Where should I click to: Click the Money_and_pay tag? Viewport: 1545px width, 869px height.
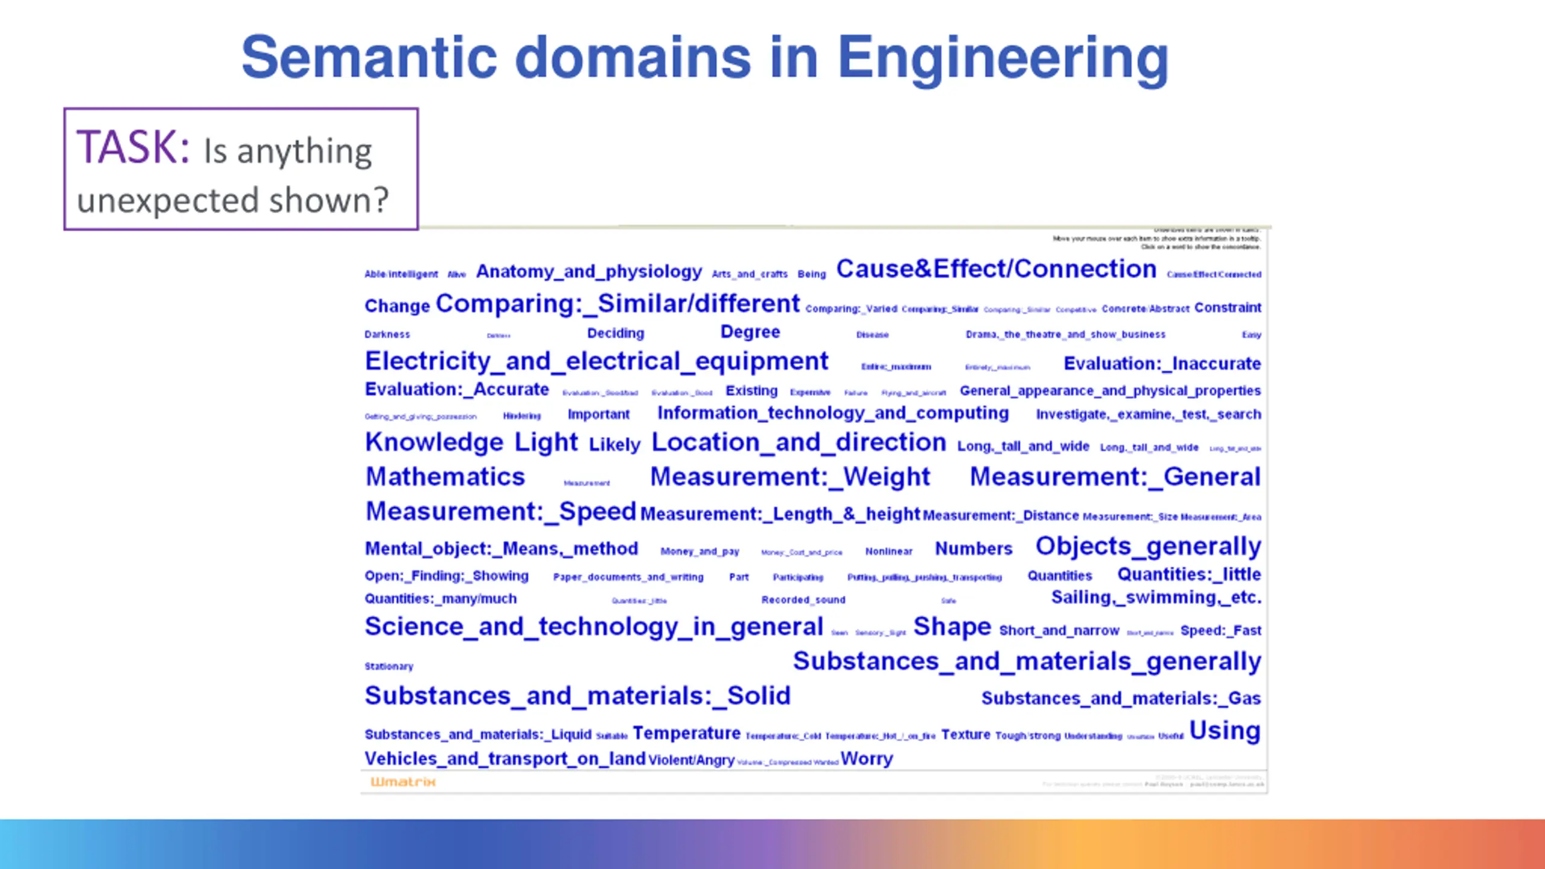pos(700,552)
